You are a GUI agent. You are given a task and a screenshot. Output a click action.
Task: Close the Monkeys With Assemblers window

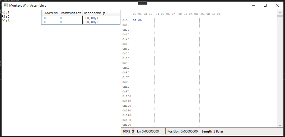click(277, 5)
